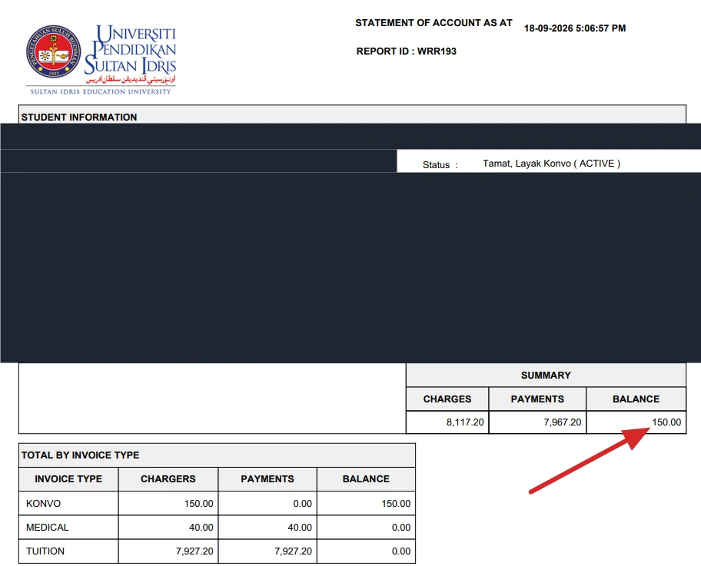Click the KONVO invoice type row
This screenshot has width=701, height=566.
pos(217,504)
